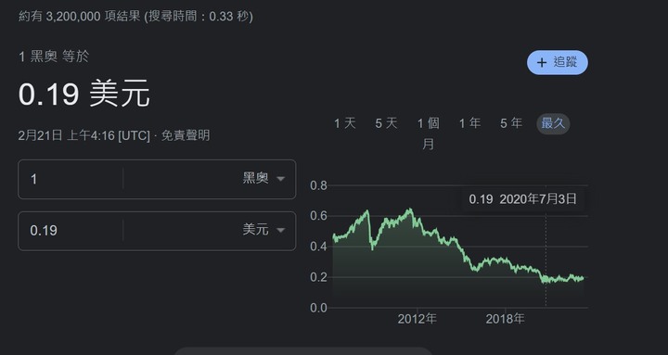Click the amount field containing 1

(71, 179)
